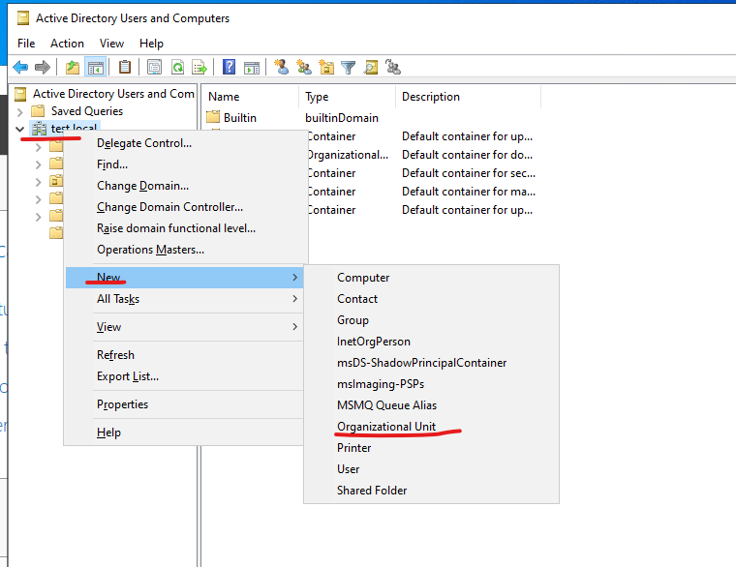Select Contact in the New submenu
Image resolution: width=736 pixels, height=567 pixels.
pos(431,299)
